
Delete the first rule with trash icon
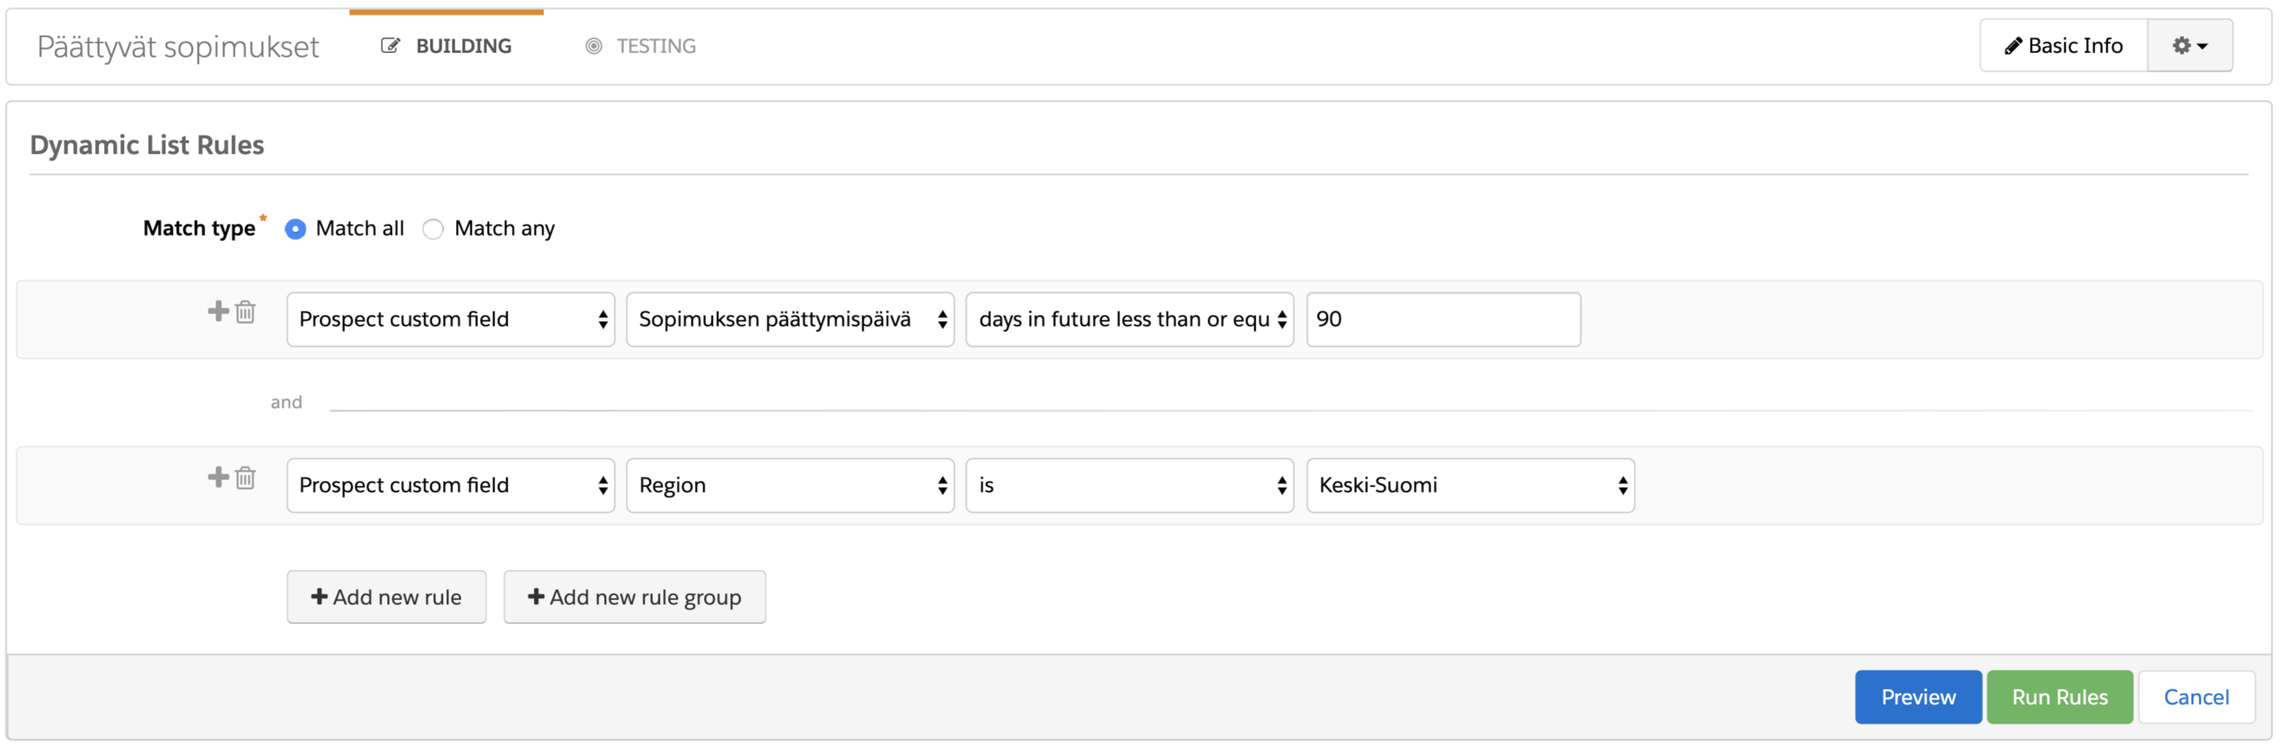point(245,311)
